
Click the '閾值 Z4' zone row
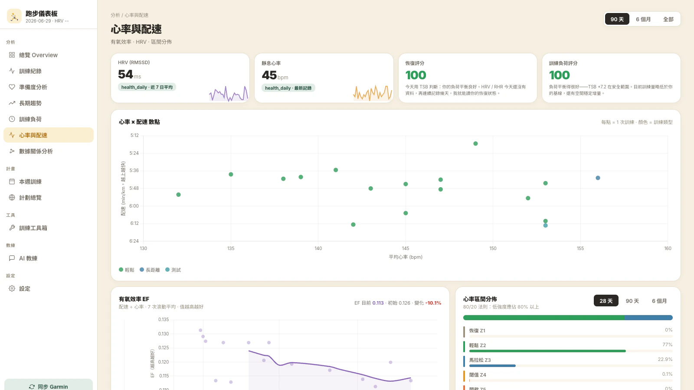pos(568,376)
